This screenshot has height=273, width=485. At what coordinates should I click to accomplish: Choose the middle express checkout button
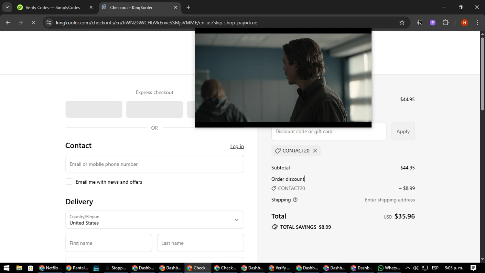tap(155, 109)
